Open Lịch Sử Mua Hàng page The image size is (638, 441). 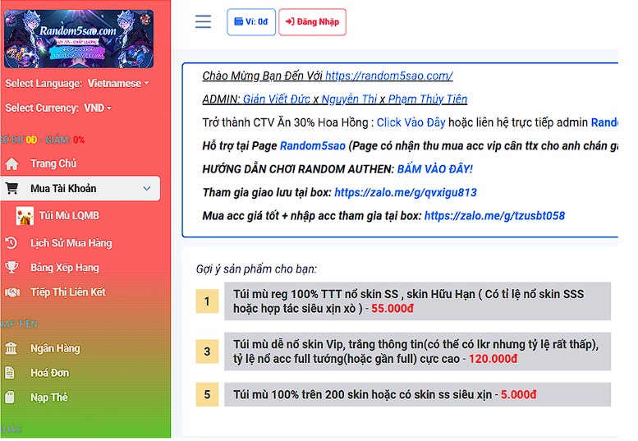[71, 243]
